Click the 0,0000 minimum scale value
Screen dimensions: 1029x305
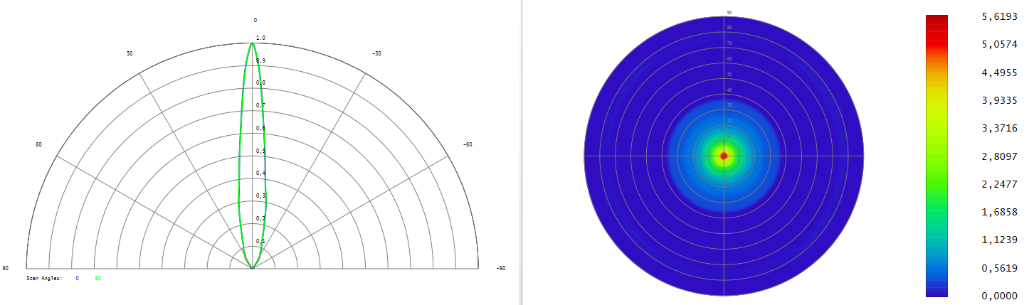click(x=1000, y=296)
